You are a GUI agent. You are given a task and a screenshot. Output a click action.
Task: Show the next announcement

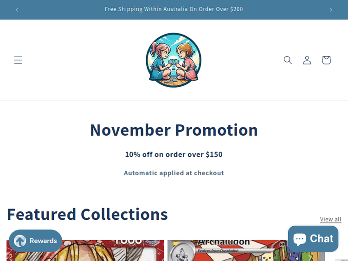click(x=331, y=10)
